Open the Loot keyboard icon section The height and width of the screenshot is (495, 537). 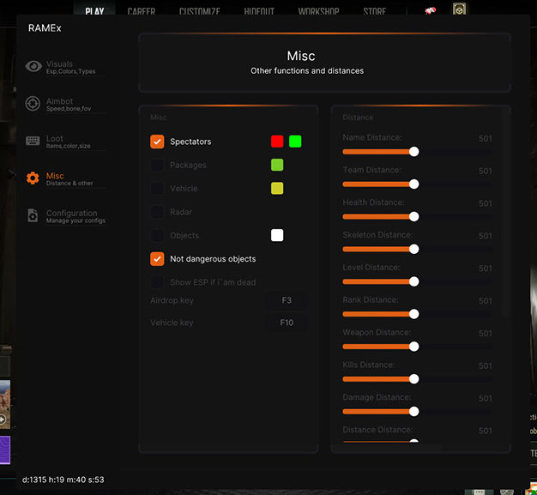pos(33,141)
